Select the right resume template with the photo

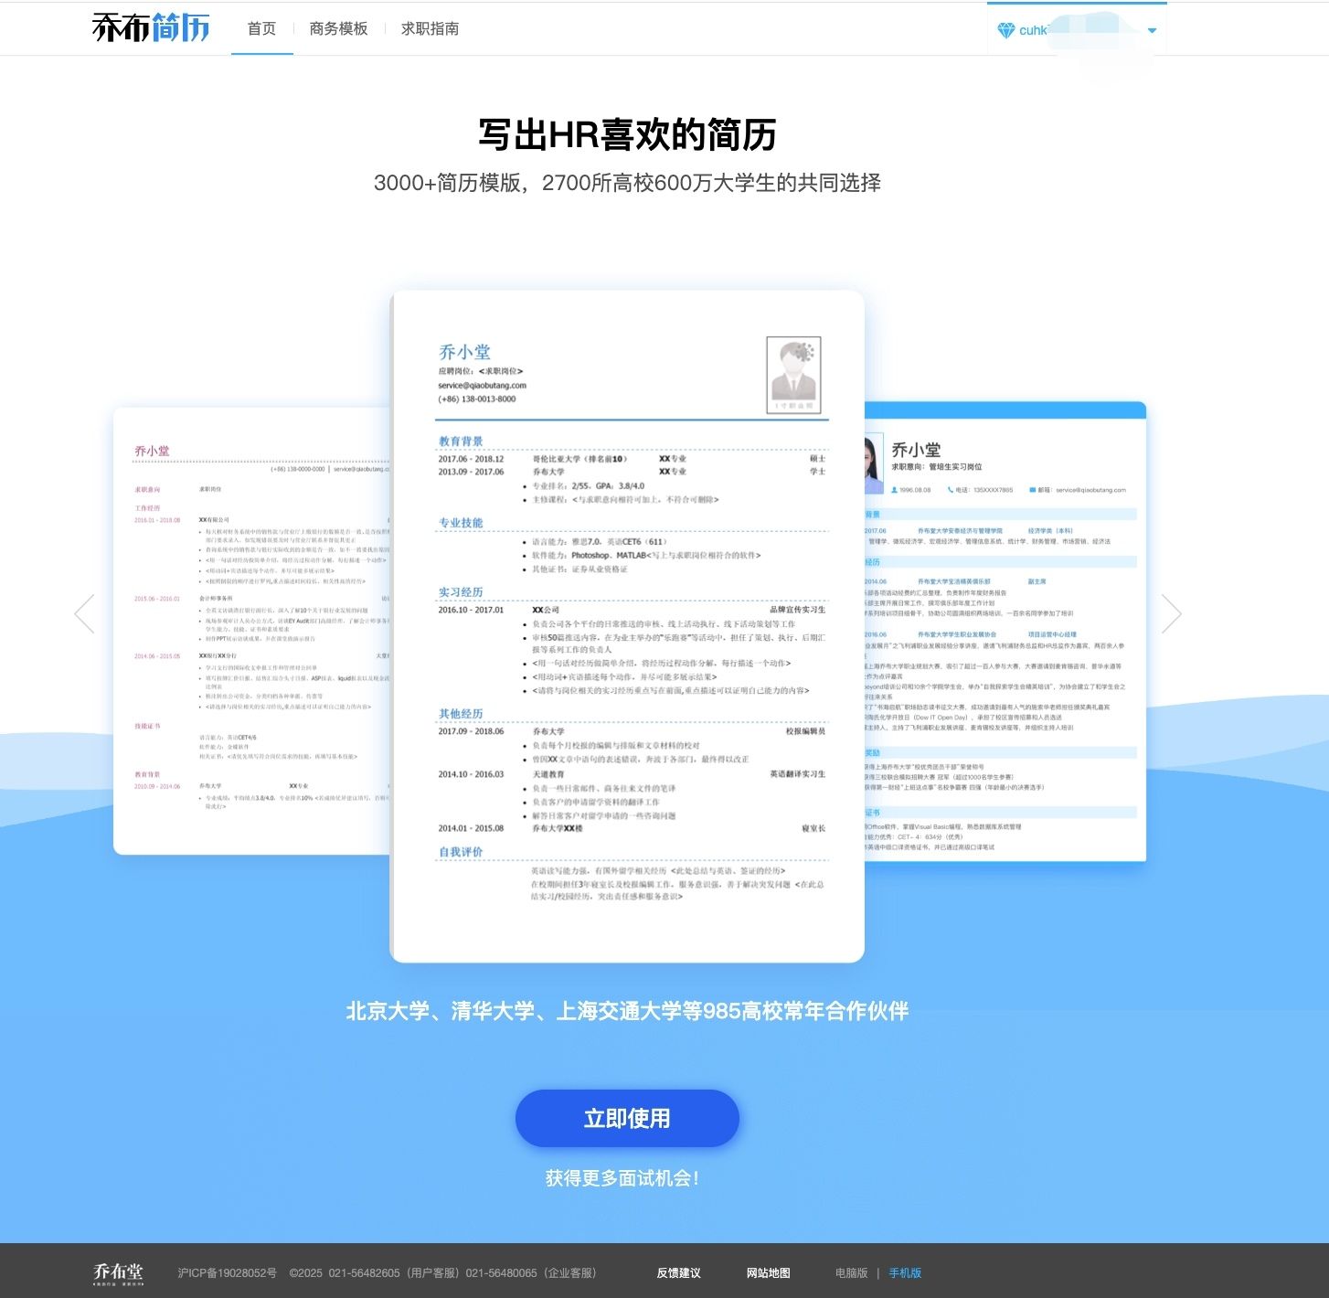click(x=1005, y=631)
